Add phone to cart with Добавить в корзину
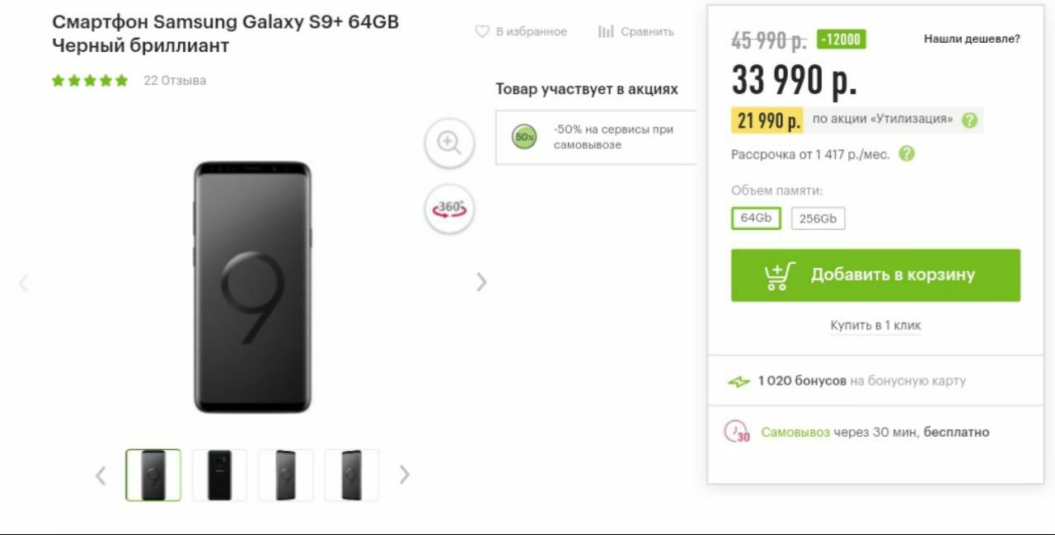The image size is (1055, 535). (875, 275)
